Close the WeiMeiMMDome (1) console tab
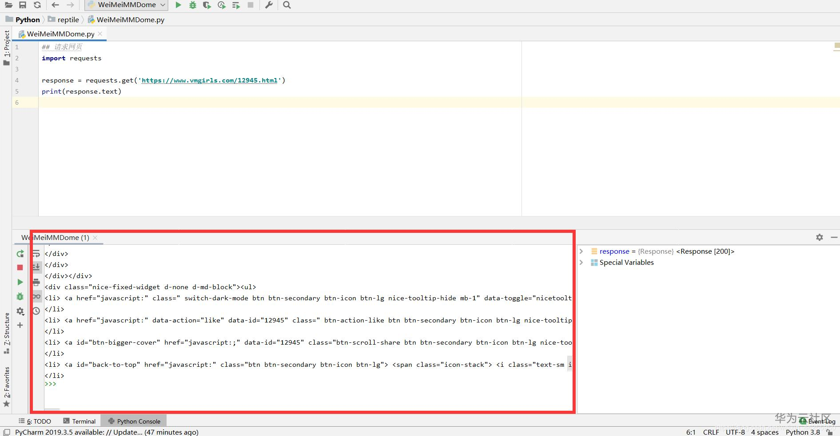Screen dimensions: 840x436 [x=95, y=238]
